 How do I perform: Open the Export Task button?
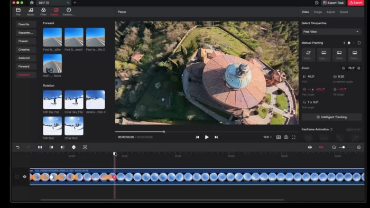click(x=334, y=3)
